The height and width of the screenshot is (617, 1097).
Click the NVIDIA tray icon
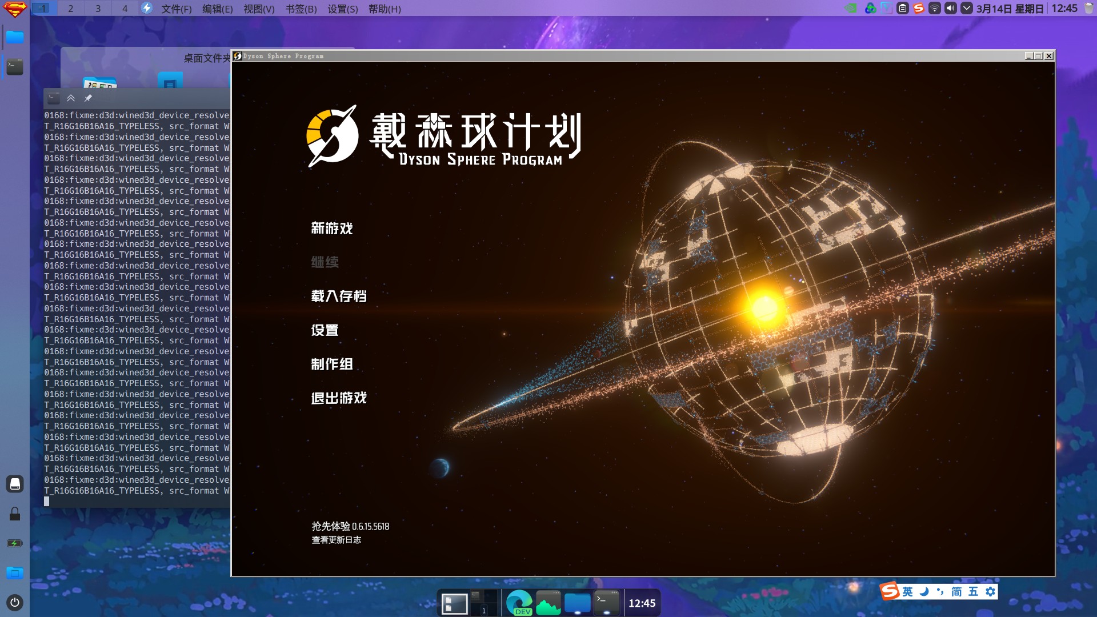tap(851, 8)
